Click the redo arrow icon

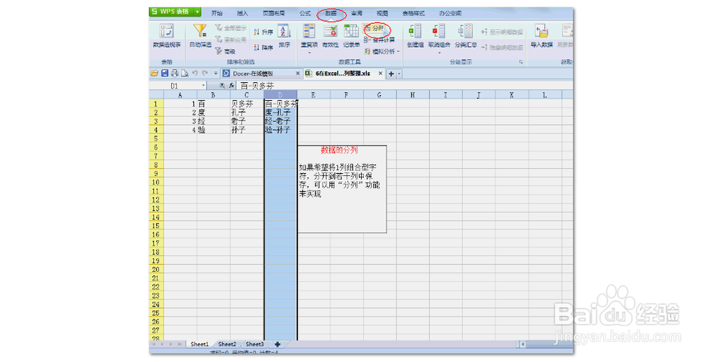[x=205, y=73]
